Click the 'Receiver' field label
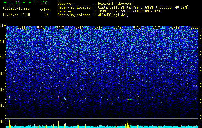202x128 pixels. [x=65, y=11]
